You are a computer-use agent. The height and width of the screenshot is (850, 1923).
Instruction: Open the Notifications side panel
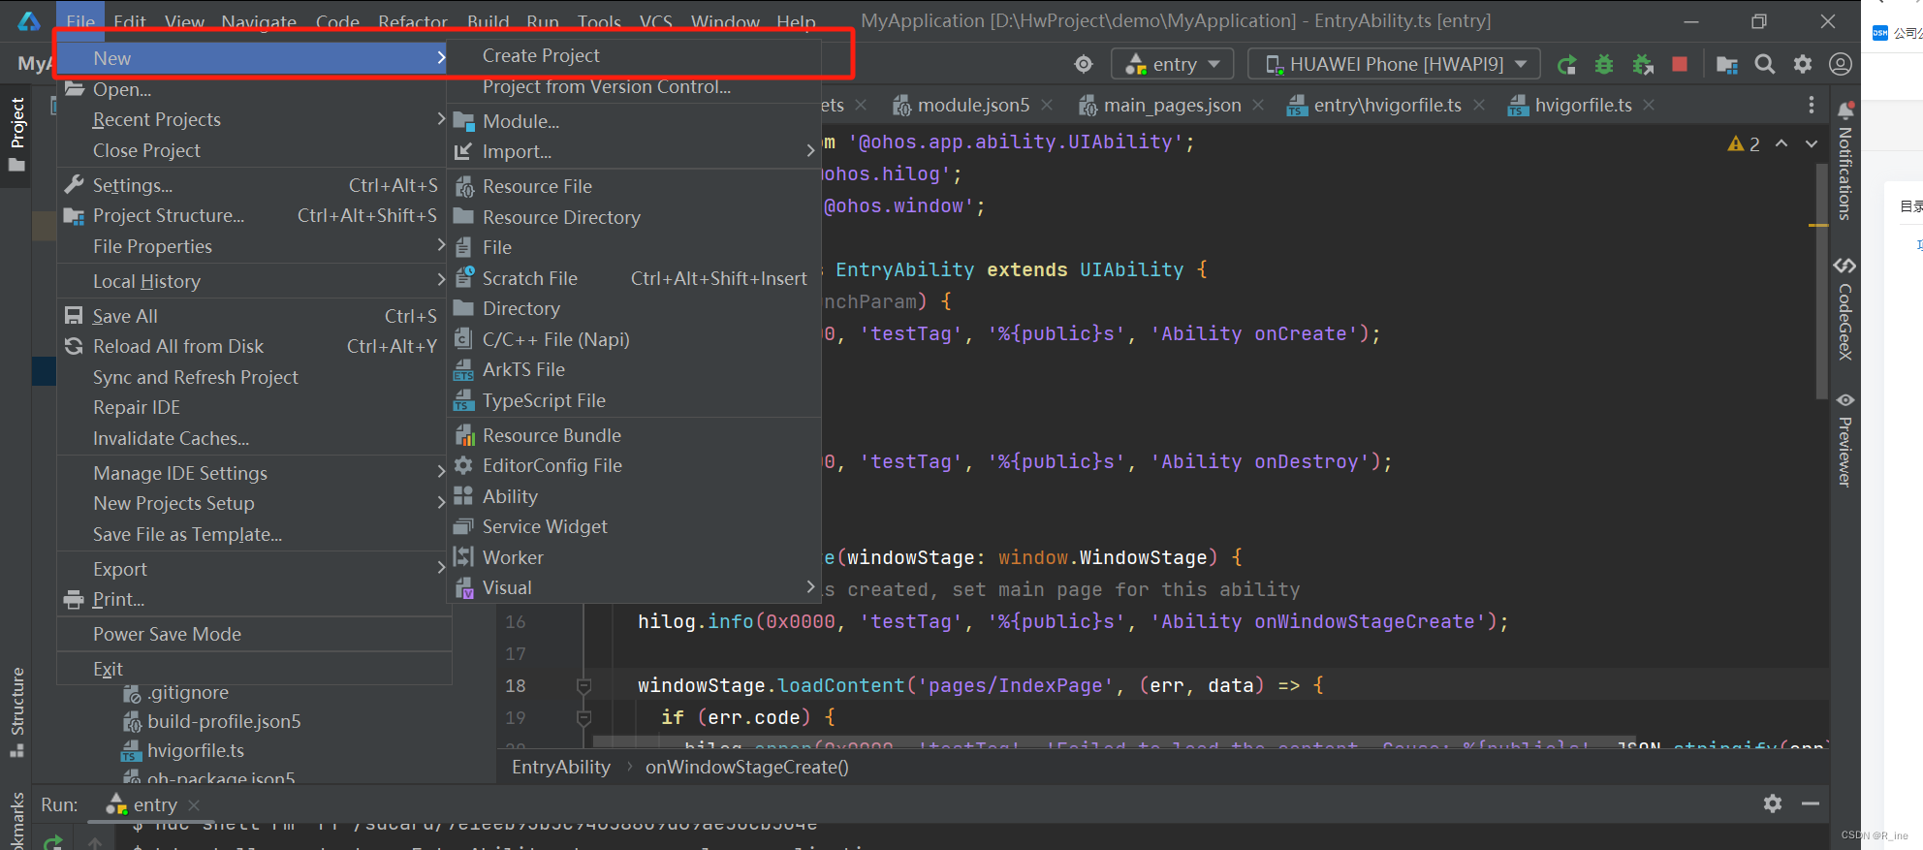1845,162
